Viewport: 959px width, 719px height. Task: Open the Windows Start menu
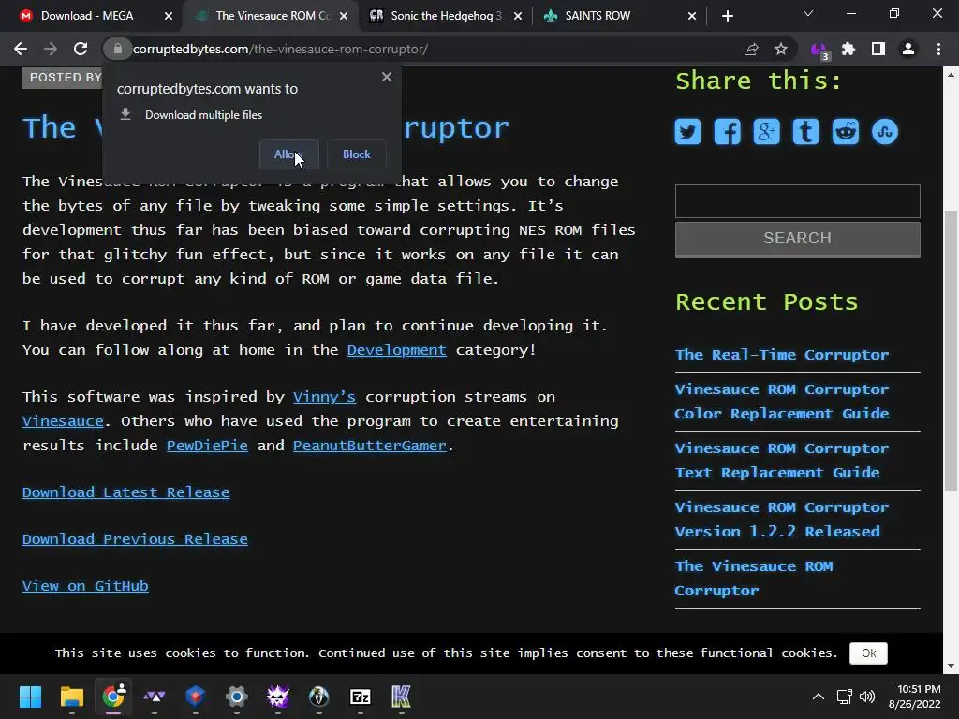(30, 697)
